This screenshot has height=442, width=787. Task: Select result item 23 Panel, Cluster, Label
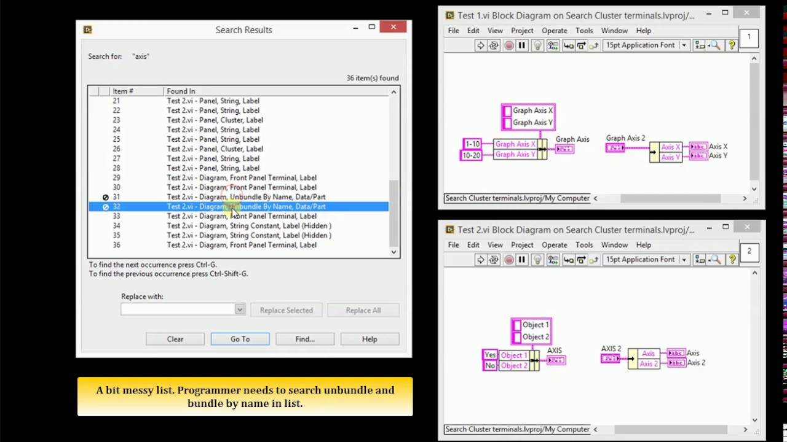pos(239,120)
